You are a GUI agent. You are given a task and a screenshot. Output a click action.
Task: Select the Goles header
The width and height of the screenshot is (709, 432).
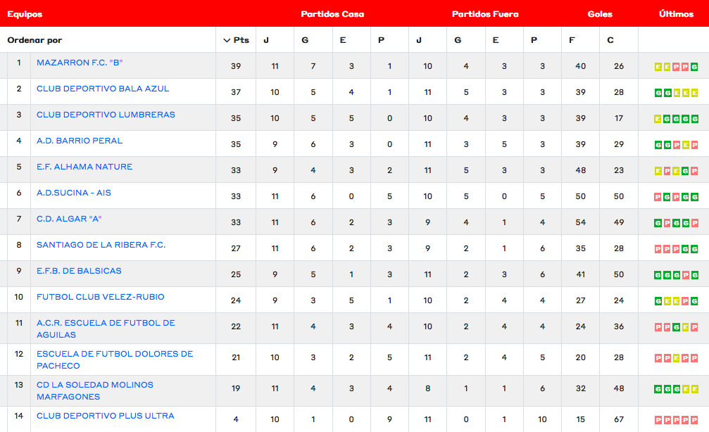[600, 14]
